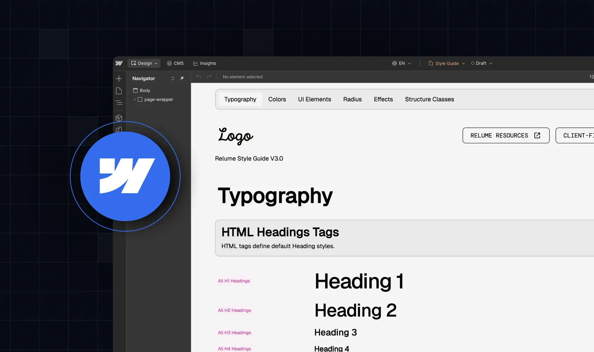Click the globe icon beside EN
Screen dimensions: 594x352
click(x=394, y=63)
